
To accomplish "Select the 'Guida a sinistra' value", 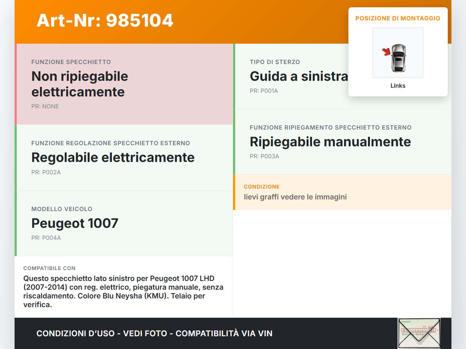I will [x=299, y=76].
